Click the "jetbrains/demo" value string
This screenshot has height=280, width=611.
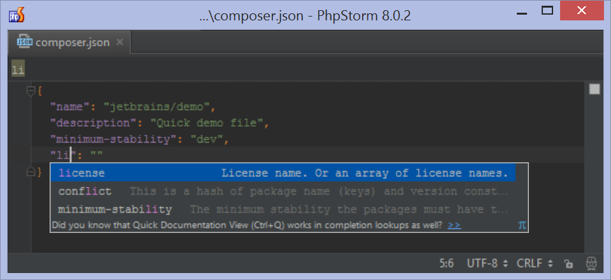click(157, 106)
